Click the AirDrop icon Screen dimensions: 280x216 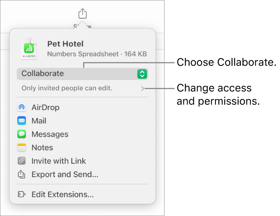pos(22,107)
